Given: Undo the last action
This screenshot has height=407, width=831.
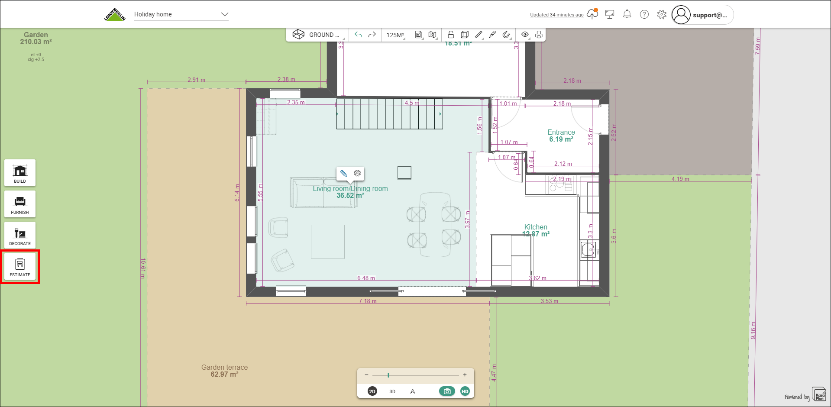Looking at the screenshot, I should tap(358, 35).
